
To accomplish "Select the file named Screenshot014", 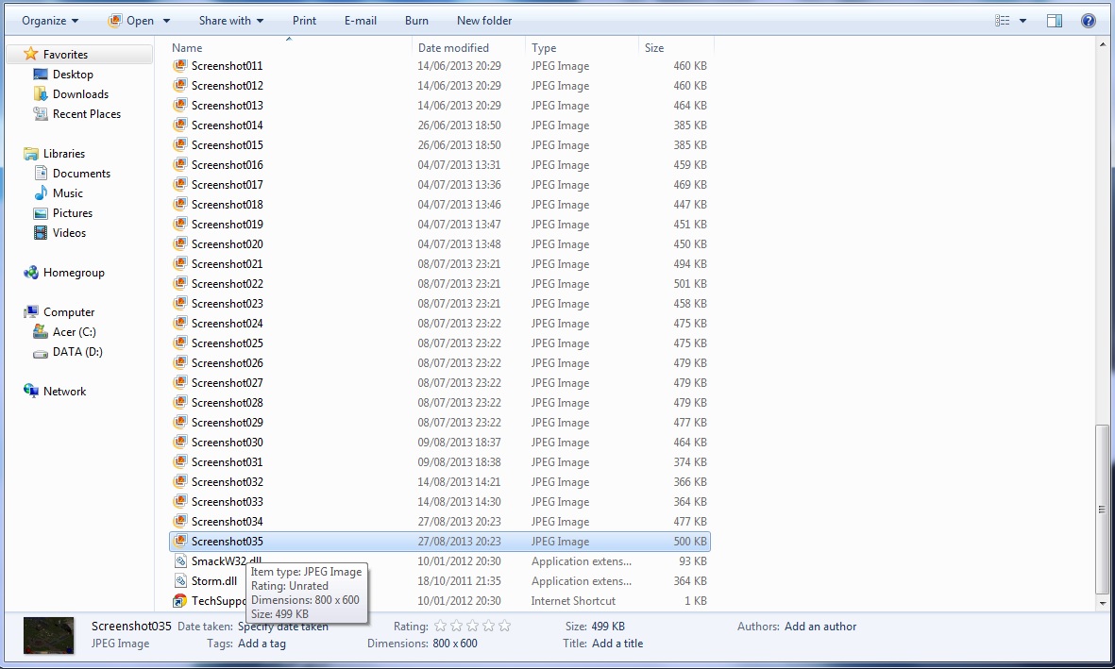I will click(227, 125).
